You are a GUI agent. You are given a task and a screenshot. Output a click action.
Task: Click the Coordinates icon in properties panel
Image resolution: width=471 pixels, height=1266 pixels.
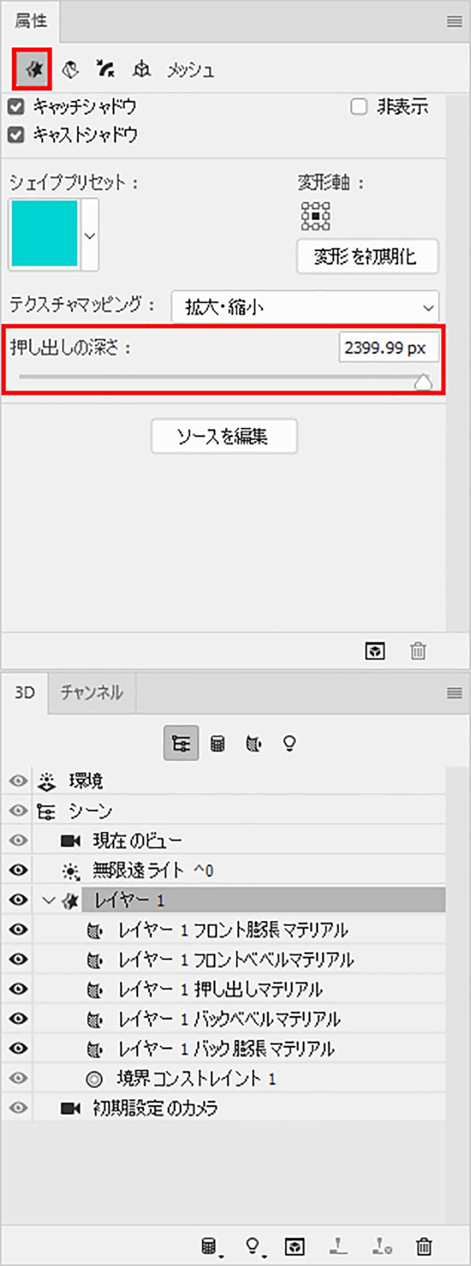pos(141,69)
